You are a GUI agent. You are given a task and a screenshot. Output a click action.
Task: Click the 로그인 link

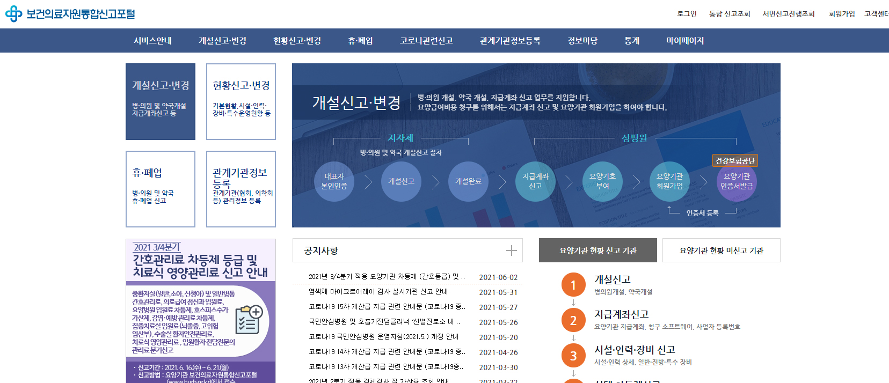tap(687, 14)
